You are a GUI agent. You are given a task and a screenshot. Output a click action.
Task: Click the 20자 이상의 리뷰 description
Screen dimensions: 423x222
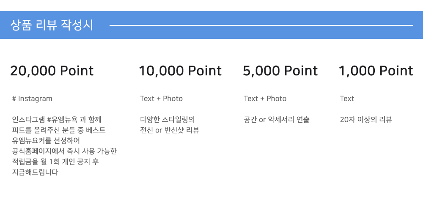366,120
